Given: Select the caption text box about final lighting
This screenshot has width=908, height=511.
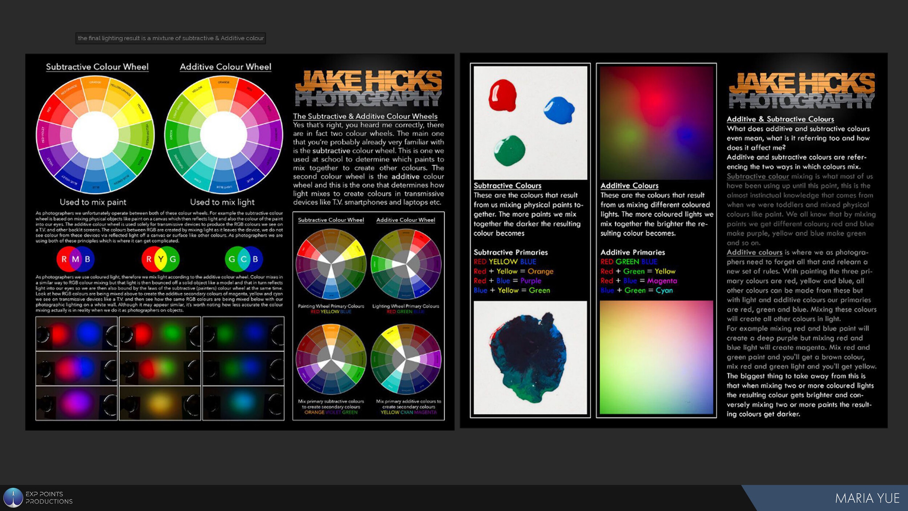Looking at the screenshot, I should click(x=171, y=38).
